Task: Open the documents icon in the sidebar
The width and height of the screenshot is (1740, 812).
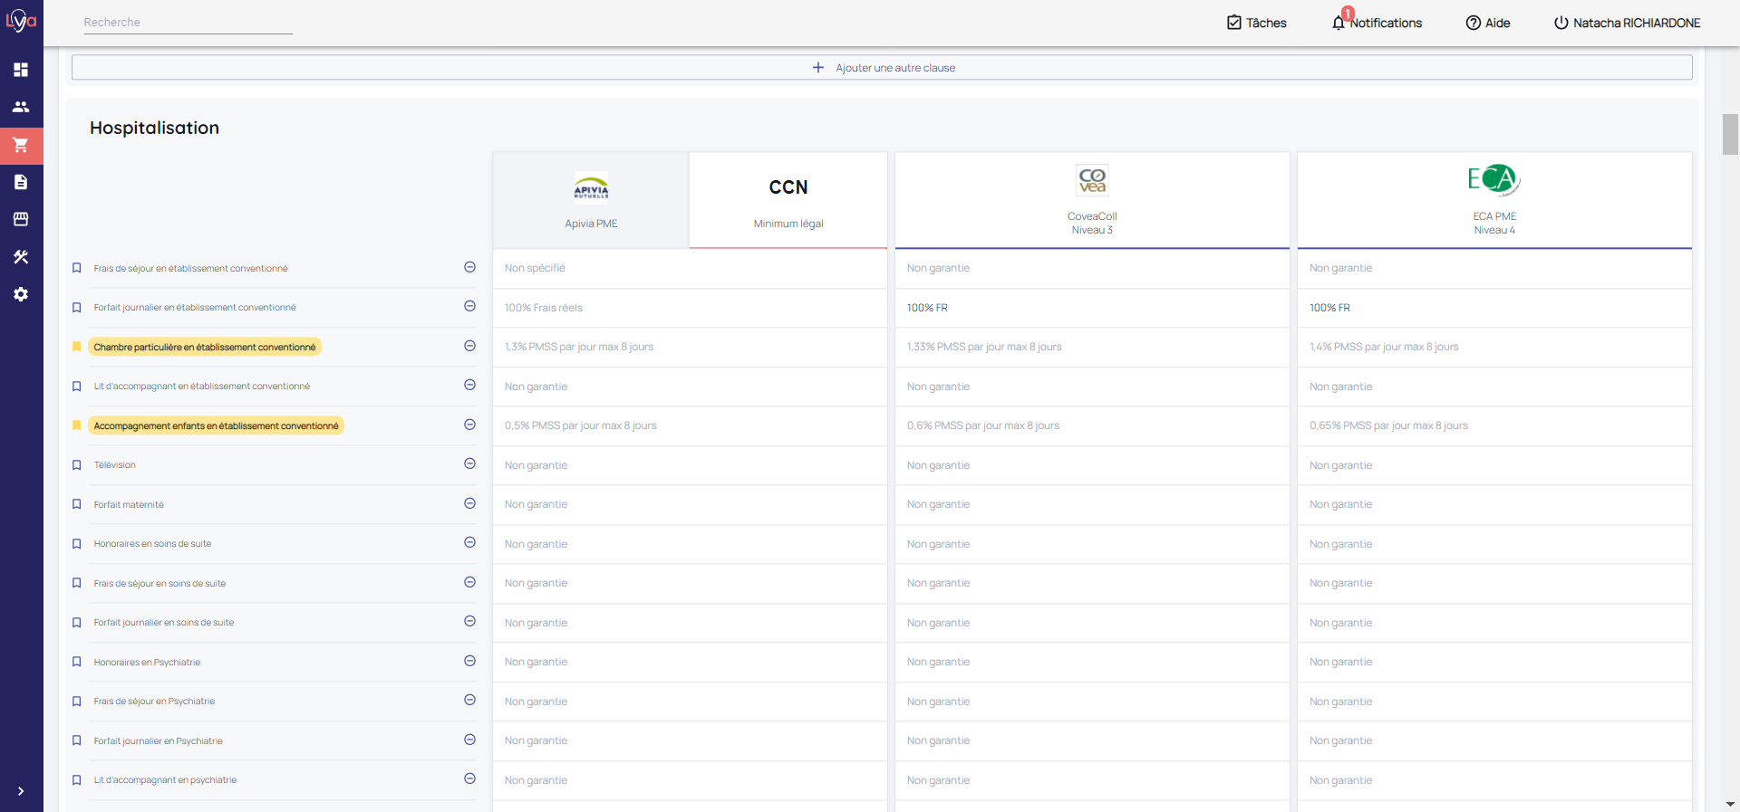Action: (x=21, y=182)
